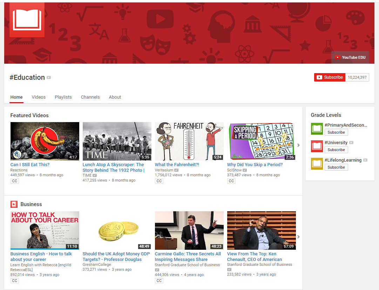Viewport: 379px width, 290px height.
Task: Click the green #PrimaryAndSecondary channel icon
Action: [317, 129]
